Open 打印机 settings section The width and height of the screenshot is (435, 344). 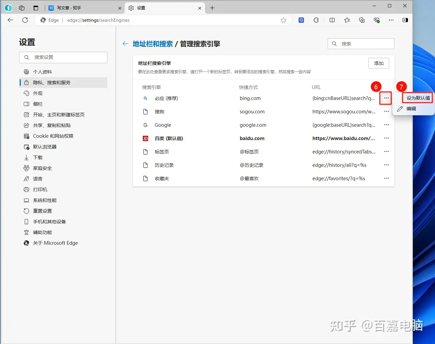pos(63,190)
